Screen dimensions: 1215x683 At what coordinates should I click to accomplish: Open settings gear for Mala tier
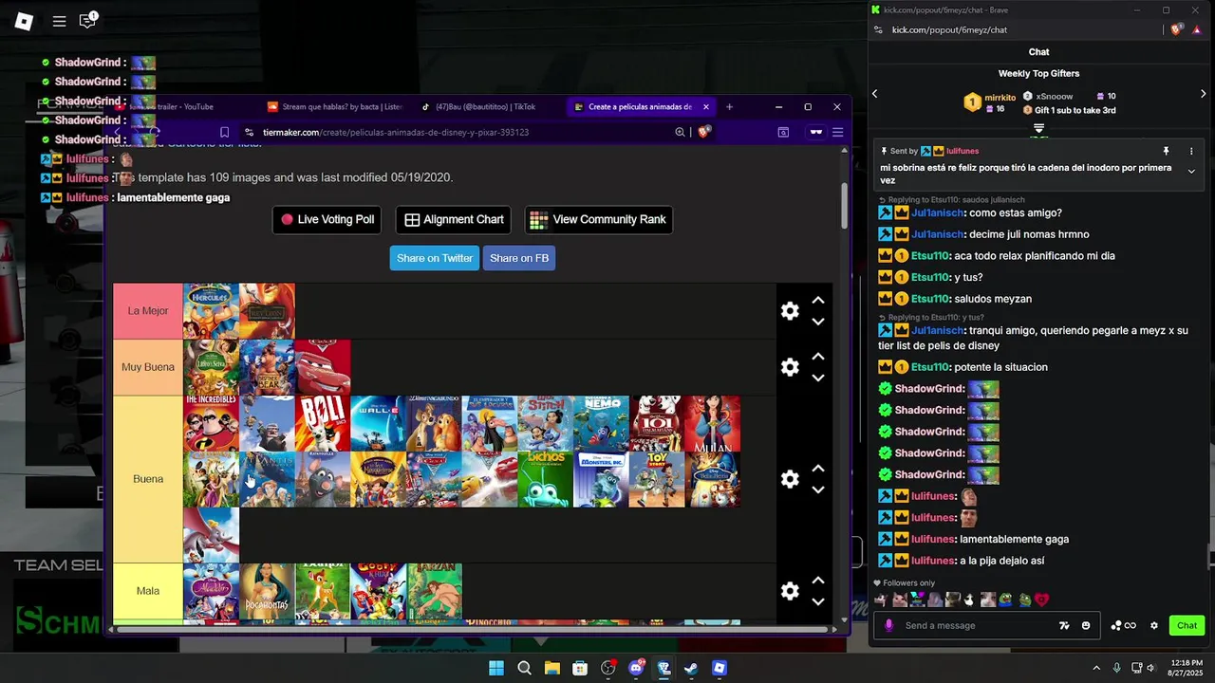click(790, 591)
